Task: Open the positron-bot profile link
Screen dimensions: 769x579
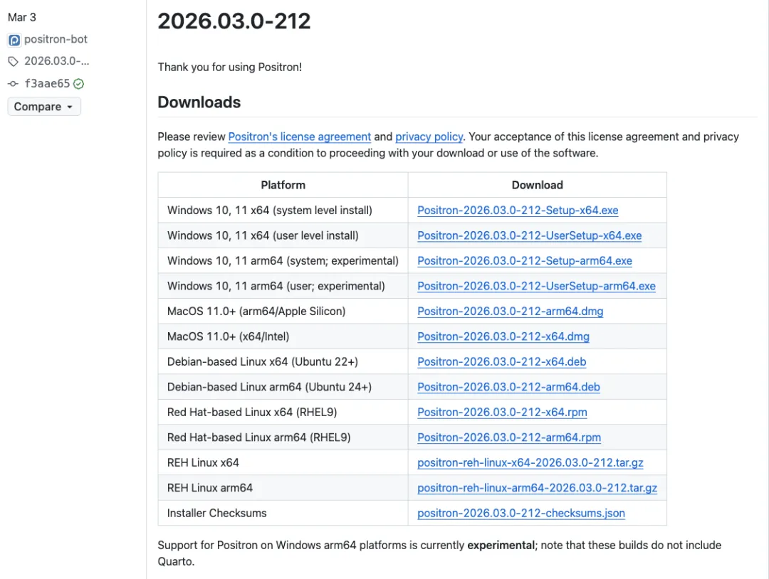Action: (56, 39)
